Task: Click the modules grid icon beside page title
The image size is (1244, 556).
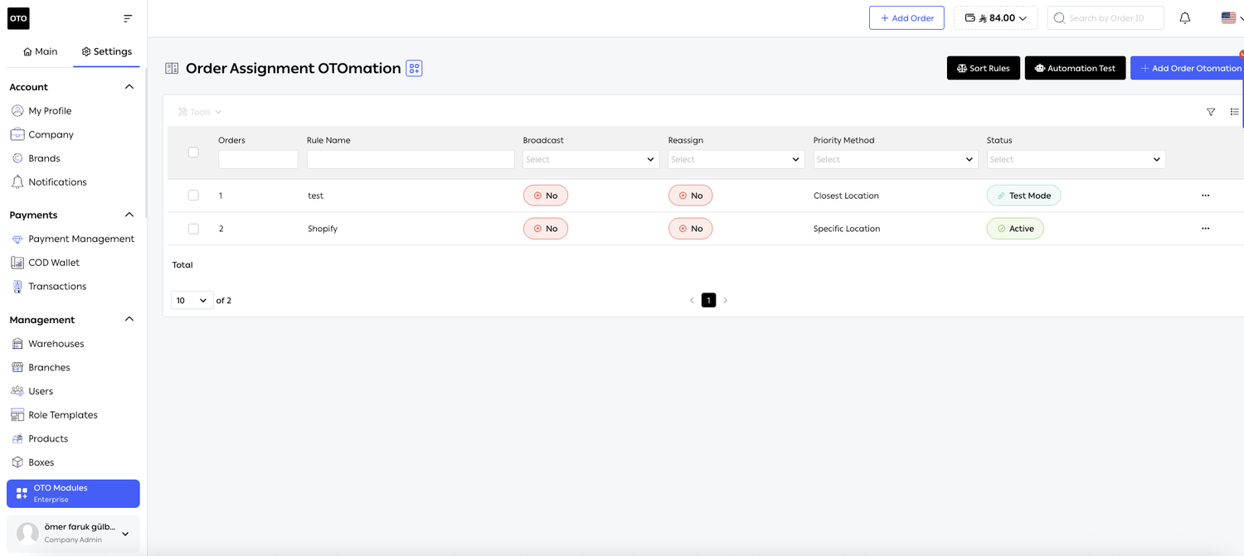Action: 415,68
